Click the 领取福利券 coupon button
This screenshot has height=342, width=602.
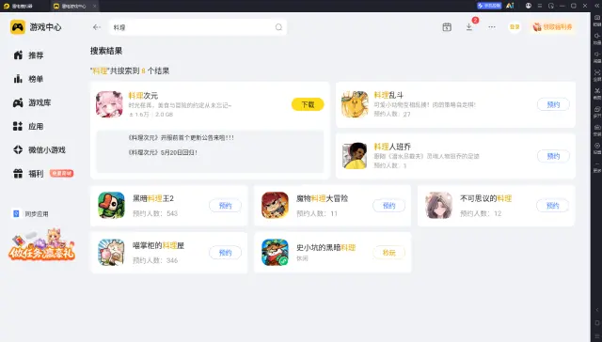(552, 27)
